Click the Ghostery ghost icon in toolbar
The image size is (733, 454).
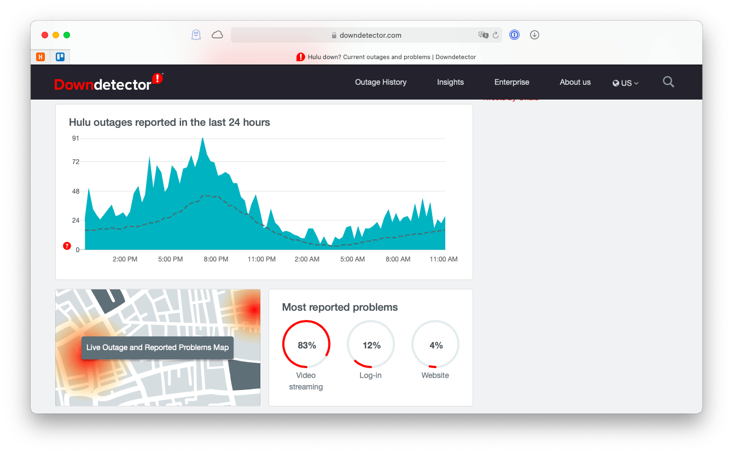coord(196,35)
